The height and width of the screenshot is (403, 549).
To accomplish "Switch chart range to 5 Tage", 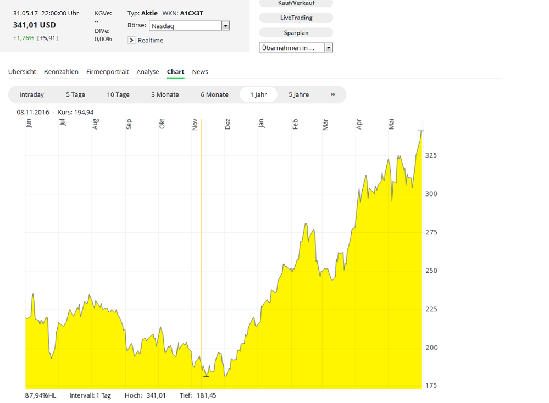I will (x=76, y=94).
